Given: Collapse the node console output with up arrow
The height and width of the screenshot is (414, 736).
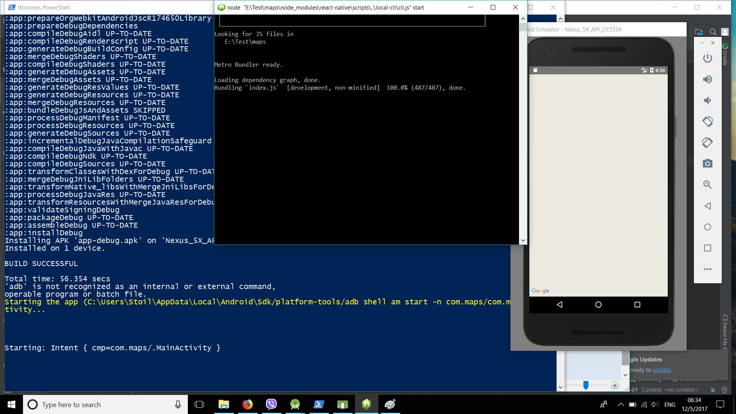Looking at the screenshot, I should coord(522,18).
